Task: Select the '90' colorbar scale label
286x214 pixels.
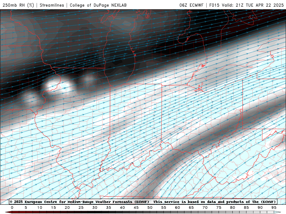Action: pos(260,208)
